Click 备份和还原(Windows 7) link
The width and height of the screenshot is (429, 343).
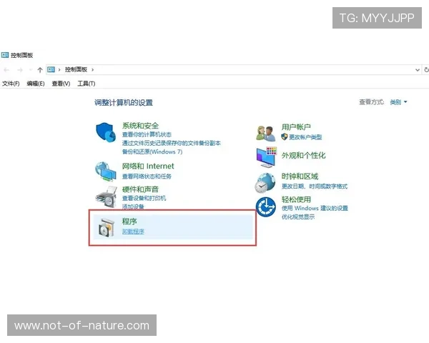click(x=152, y=151)
